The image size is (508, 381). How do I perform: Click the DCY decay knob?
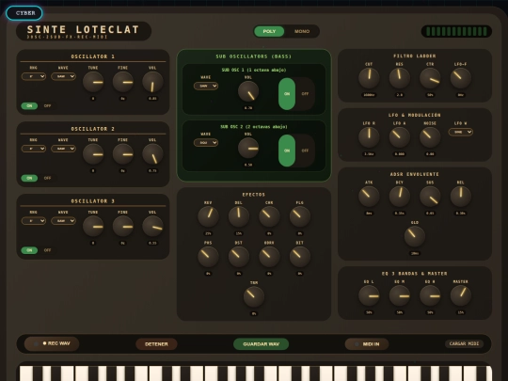400,197
